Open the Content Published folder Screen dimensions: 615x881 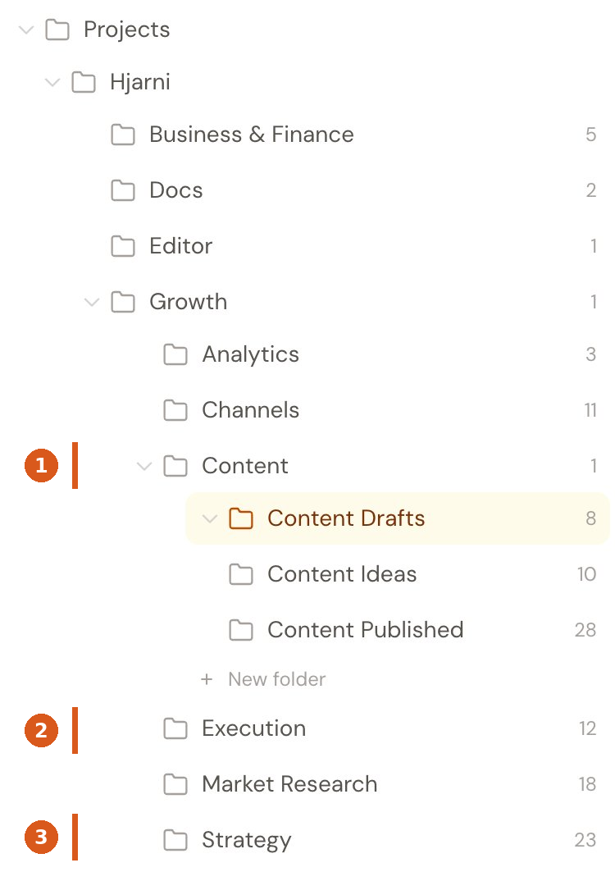coord(364,630)
